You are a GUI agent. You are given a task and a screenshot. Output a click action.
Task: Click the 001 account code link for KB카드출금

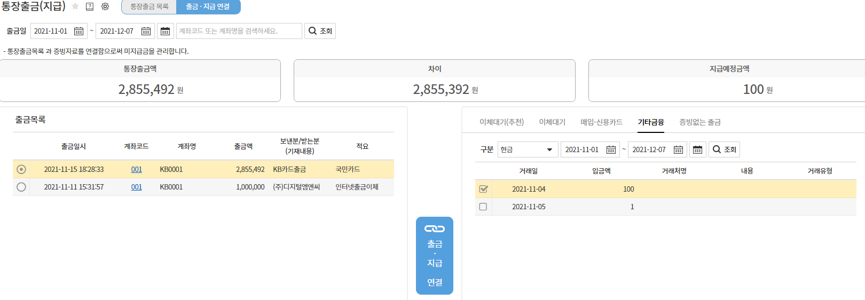[137, 169]
